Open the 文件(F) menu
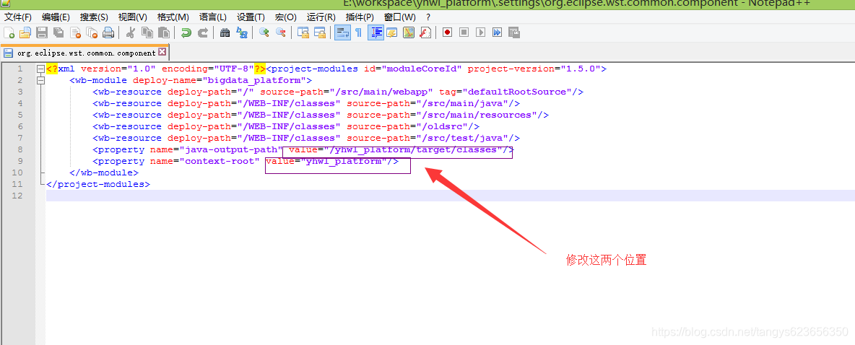855x345 pixels. 18,17
